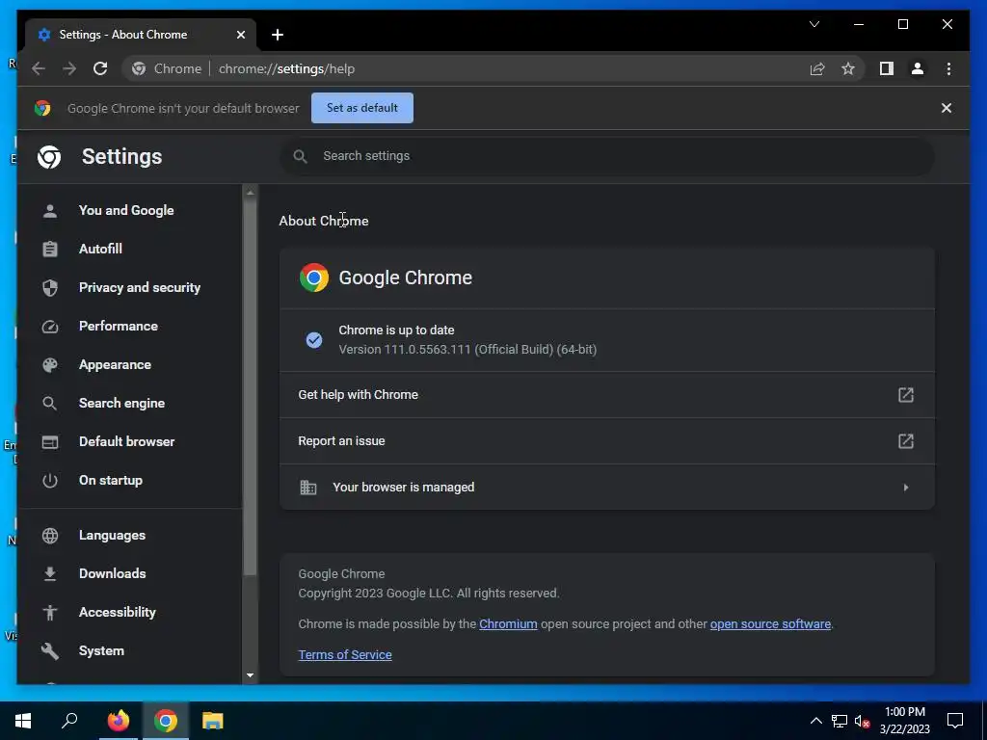Open the notification center icon
This screenshot has height=740, width=987.
955,721
